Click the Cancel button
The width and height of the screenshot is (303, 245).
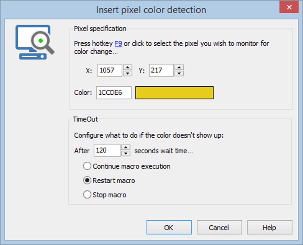click(x=219, y=227)
